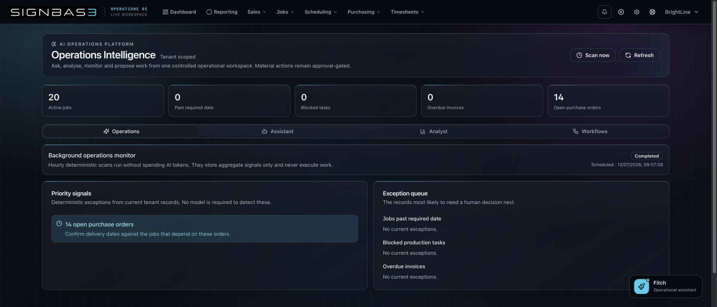The width and height of the screenshot is (717, 307).
Task: Go to the Dashboard page
Action: (179, 12)
